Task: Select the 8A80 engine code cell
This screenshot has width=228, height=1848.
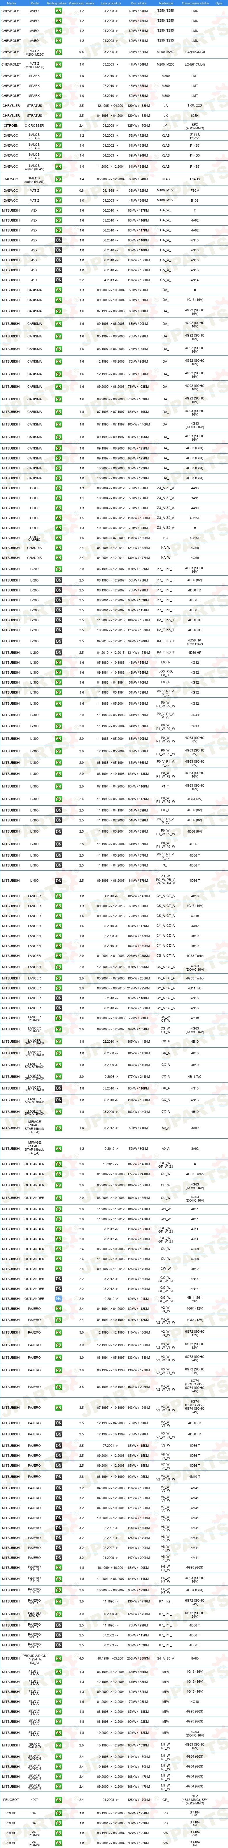Action: 195,1659
